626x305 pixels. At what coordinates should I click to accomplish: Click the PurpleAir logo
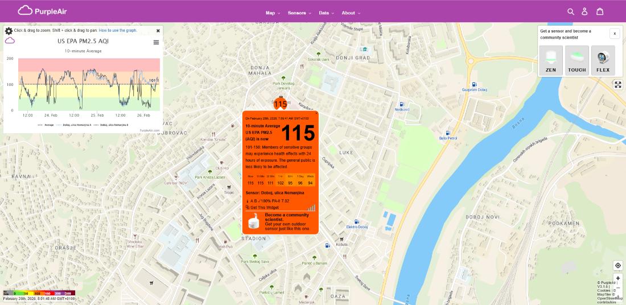click(43, 10)
